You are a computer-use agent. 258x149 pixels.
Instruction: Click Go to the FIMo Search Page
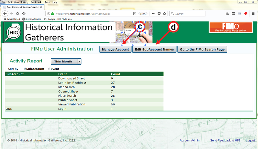coord(202,50)
